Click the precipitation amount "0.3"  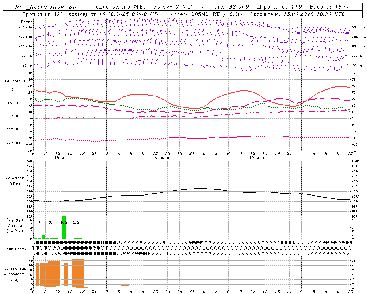(76, 223)
